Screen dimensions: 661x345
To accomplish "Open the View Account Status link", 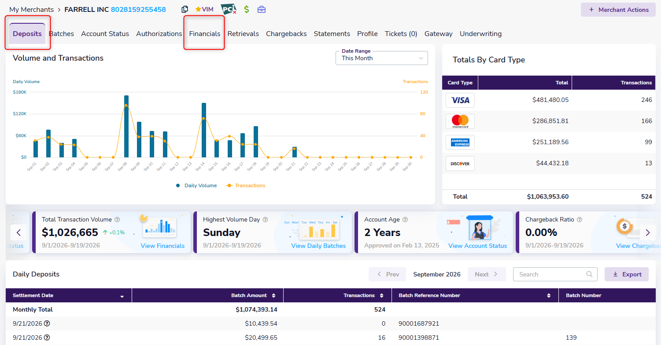I will (477, 246).
